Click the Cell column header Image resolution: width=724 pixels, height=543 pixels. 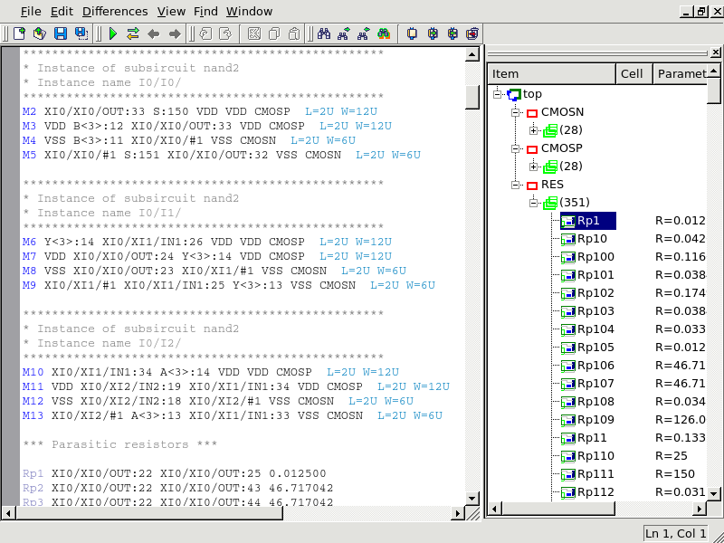[633, 73]
